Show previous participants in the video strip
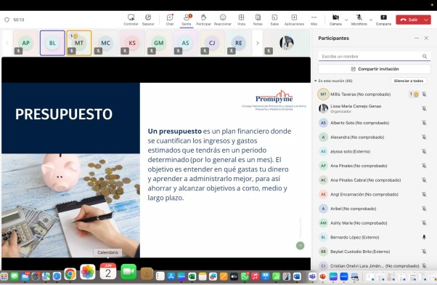 coord(7,43)
